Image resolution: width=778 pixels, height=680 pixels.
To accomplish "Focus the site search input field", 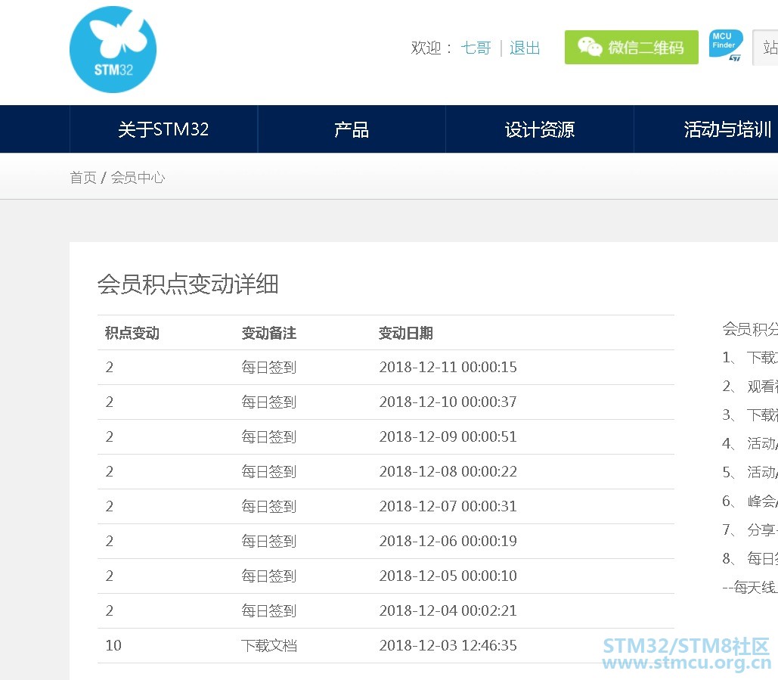I will 766,47.
